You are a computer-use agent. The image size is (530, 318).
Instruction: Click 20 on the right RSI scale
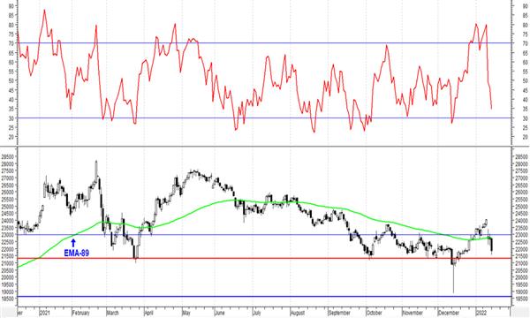coord(525,137)
